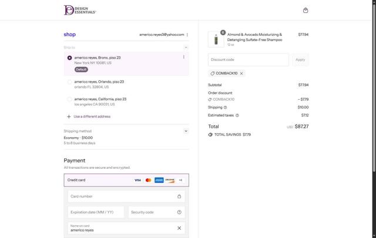Click the Estimated taxes $7.12 value

(x=305, y=115)
